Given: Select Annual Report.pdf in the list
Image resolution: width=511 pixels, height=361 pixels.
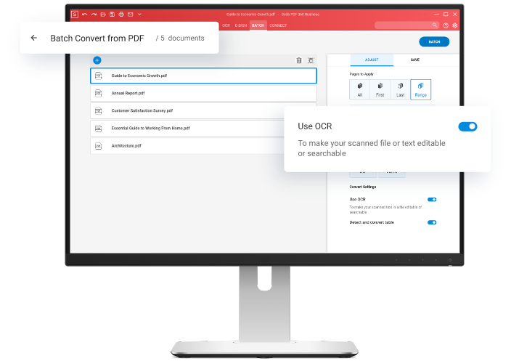Looking at the screenshot, I should 203,93.
